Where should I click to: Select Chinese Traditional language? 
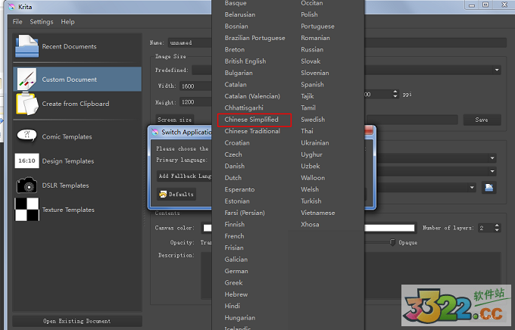click(252, 131)
